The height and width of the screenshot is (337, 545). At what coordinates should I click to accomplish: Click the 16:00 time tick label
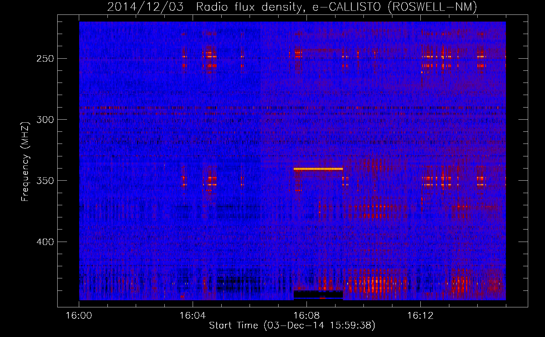point(79,315)
